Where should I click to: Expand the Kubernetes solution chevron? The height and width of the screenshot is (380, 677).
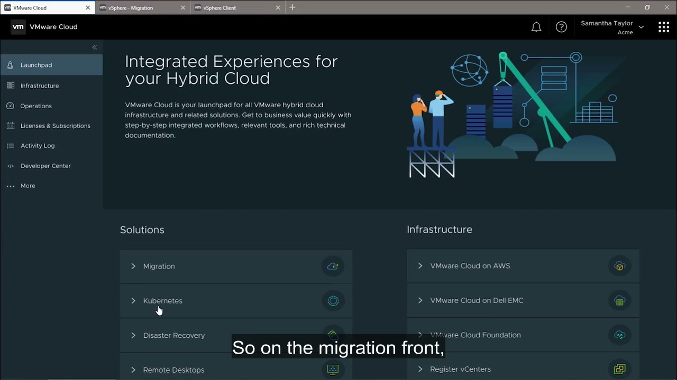tap(133, 301)
